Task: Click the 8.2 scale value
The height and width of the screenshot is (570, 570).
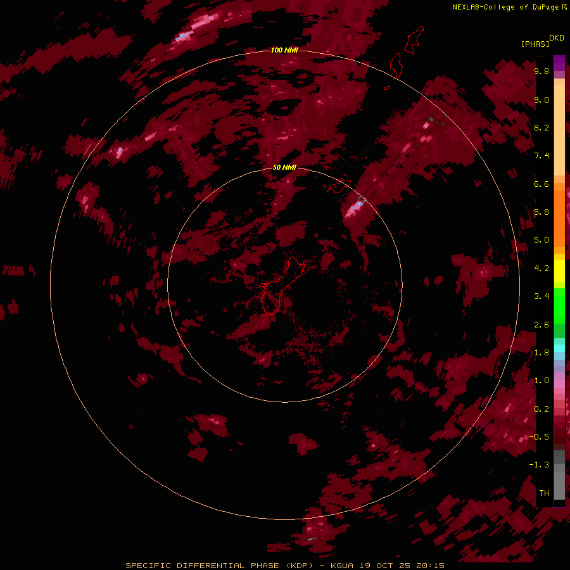Action: click(541, 127)
